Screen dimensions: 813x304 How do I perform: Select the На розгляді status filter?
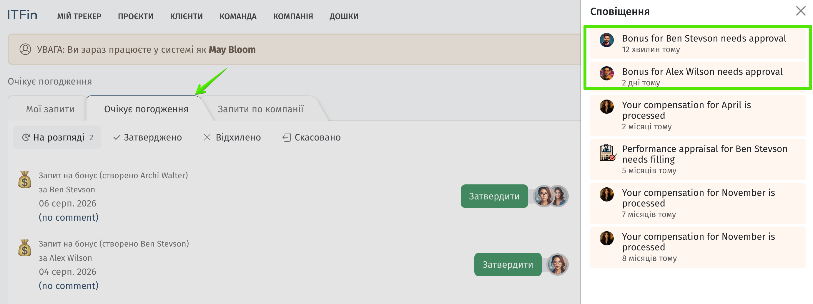57,138
